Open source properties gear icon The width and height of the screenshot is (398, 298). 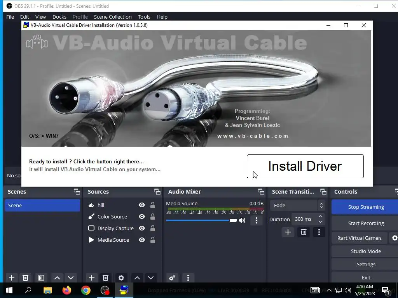coord(121,278)
